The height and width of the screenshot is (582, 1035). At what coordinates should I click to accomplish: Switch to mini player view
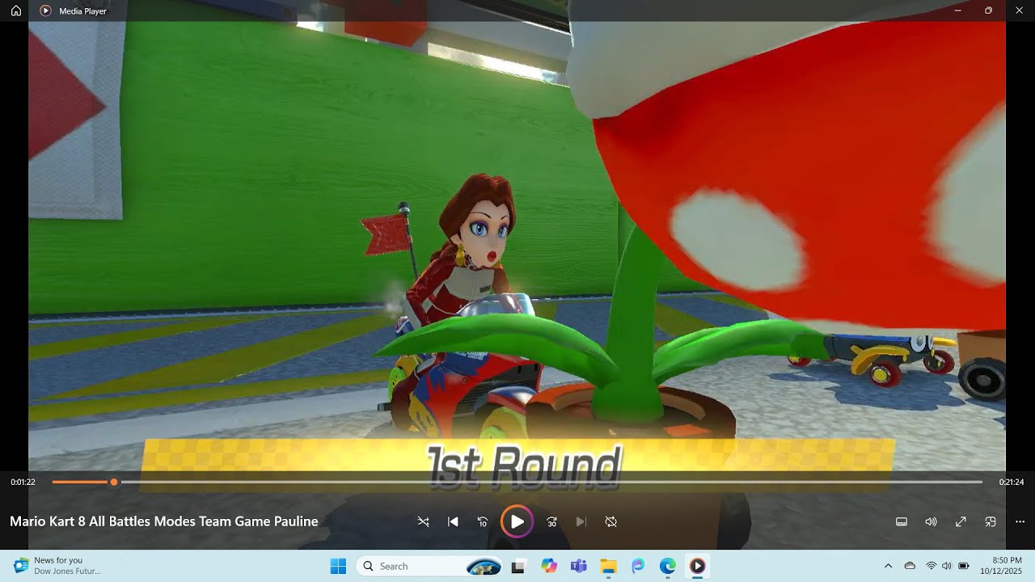(x=991, y=521)
